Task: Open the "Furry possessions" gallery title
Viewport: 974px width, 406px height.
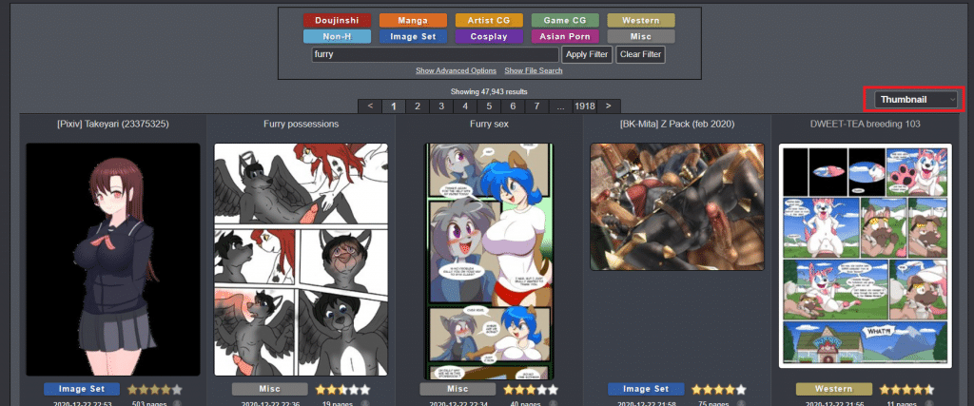Action: (x=301, y=125)
